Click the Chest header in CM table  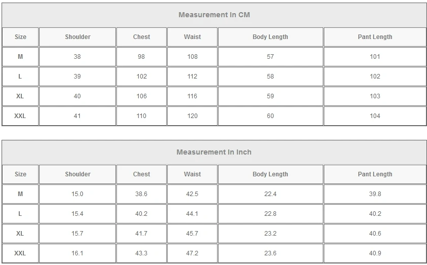(x=141, y=37)
